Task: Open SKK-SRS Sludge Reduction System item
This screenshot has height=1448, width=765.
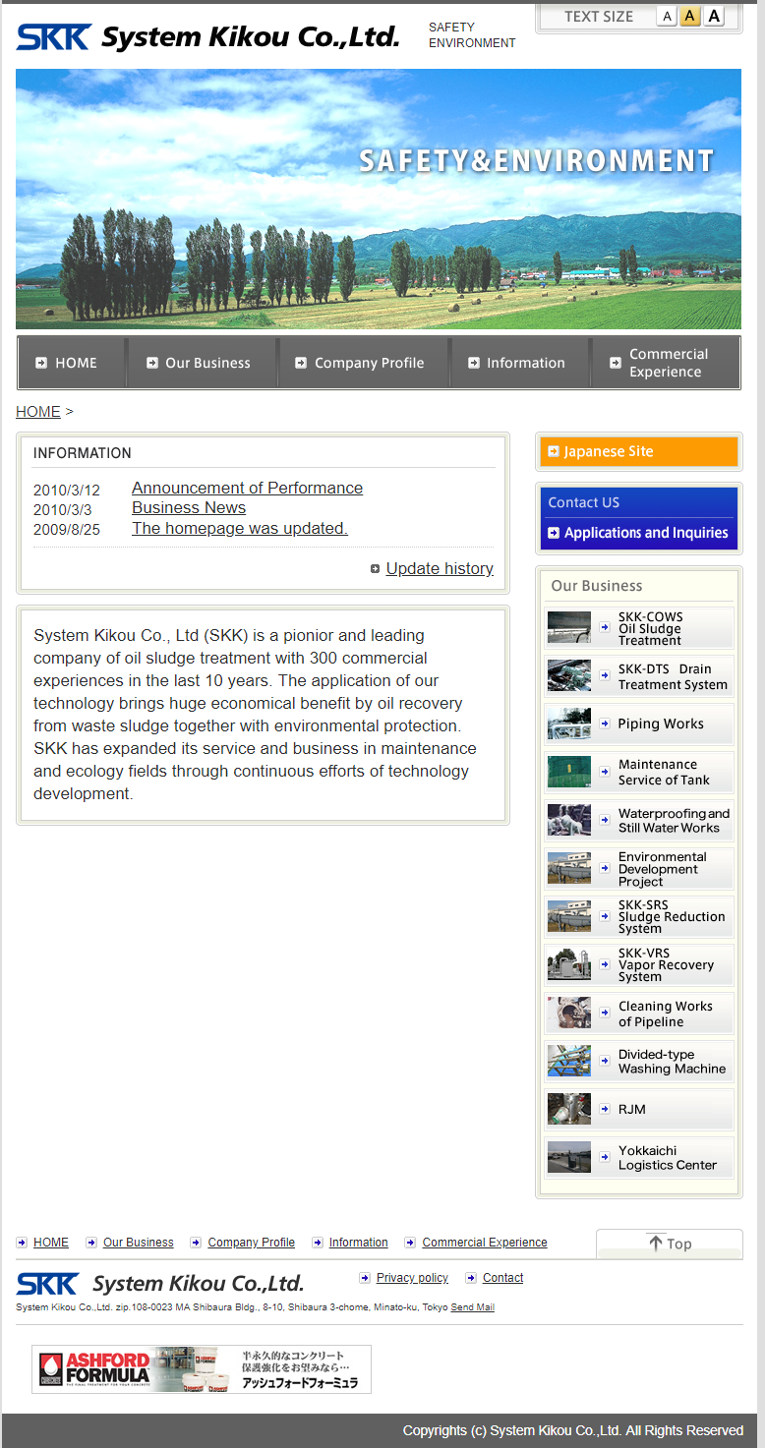Action: [640, 917]
